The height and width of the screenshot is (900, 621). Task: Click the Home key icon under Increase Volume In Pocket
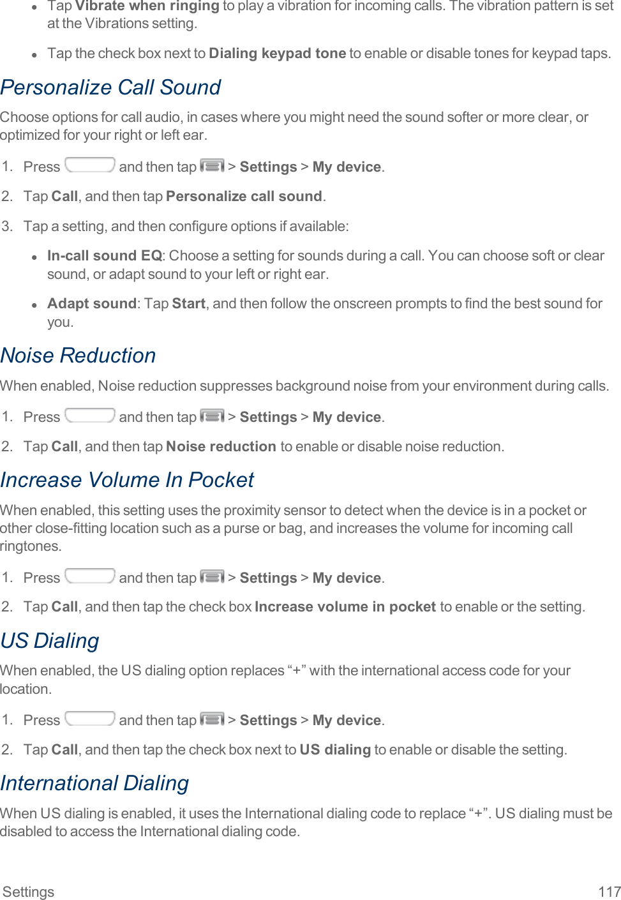coord(90,576)
